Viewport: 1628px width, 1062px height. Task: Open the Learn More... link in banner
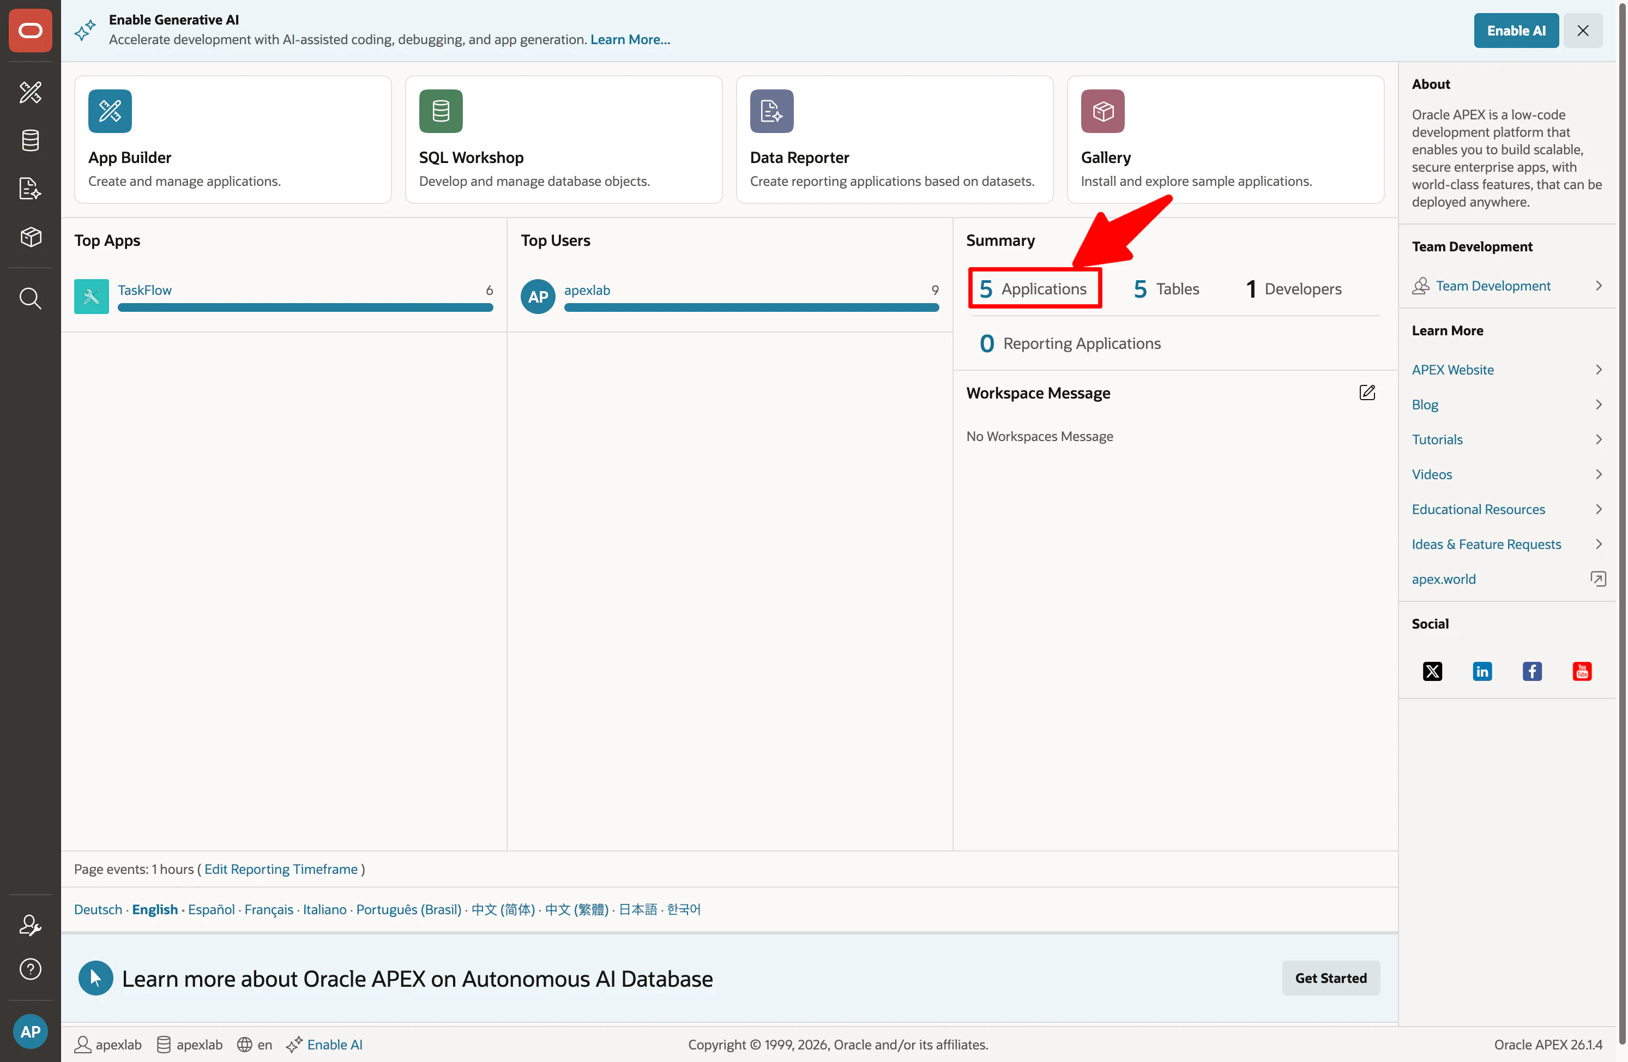[630, 40]
